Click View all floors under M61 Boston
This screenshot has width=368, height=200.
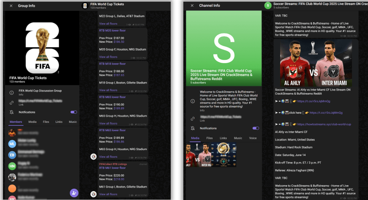tap(108, 195)
